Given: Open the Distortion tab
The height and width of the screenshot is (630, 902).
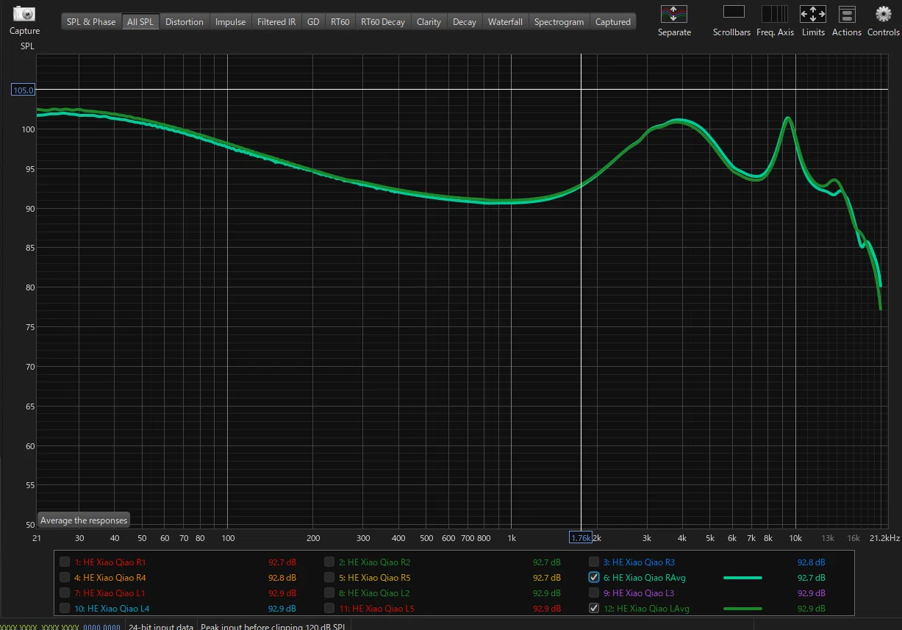Looking at the screenshot, I should point(185,22).
